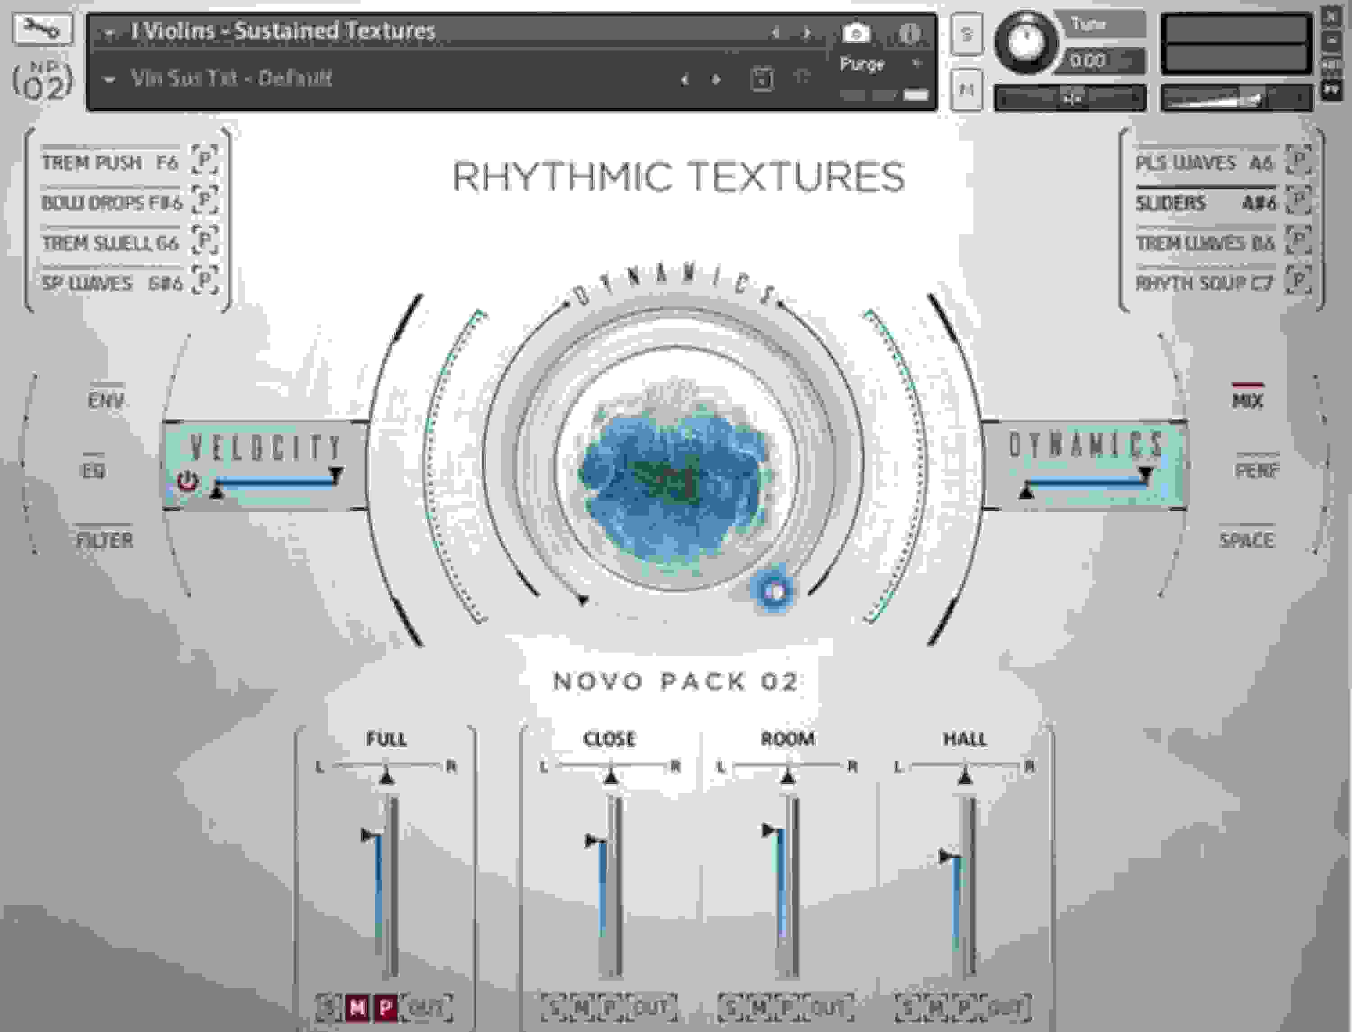Toggle the VELOCITY power button
This screenshot has width=1352, height=1032.
(x=187, y=481)
